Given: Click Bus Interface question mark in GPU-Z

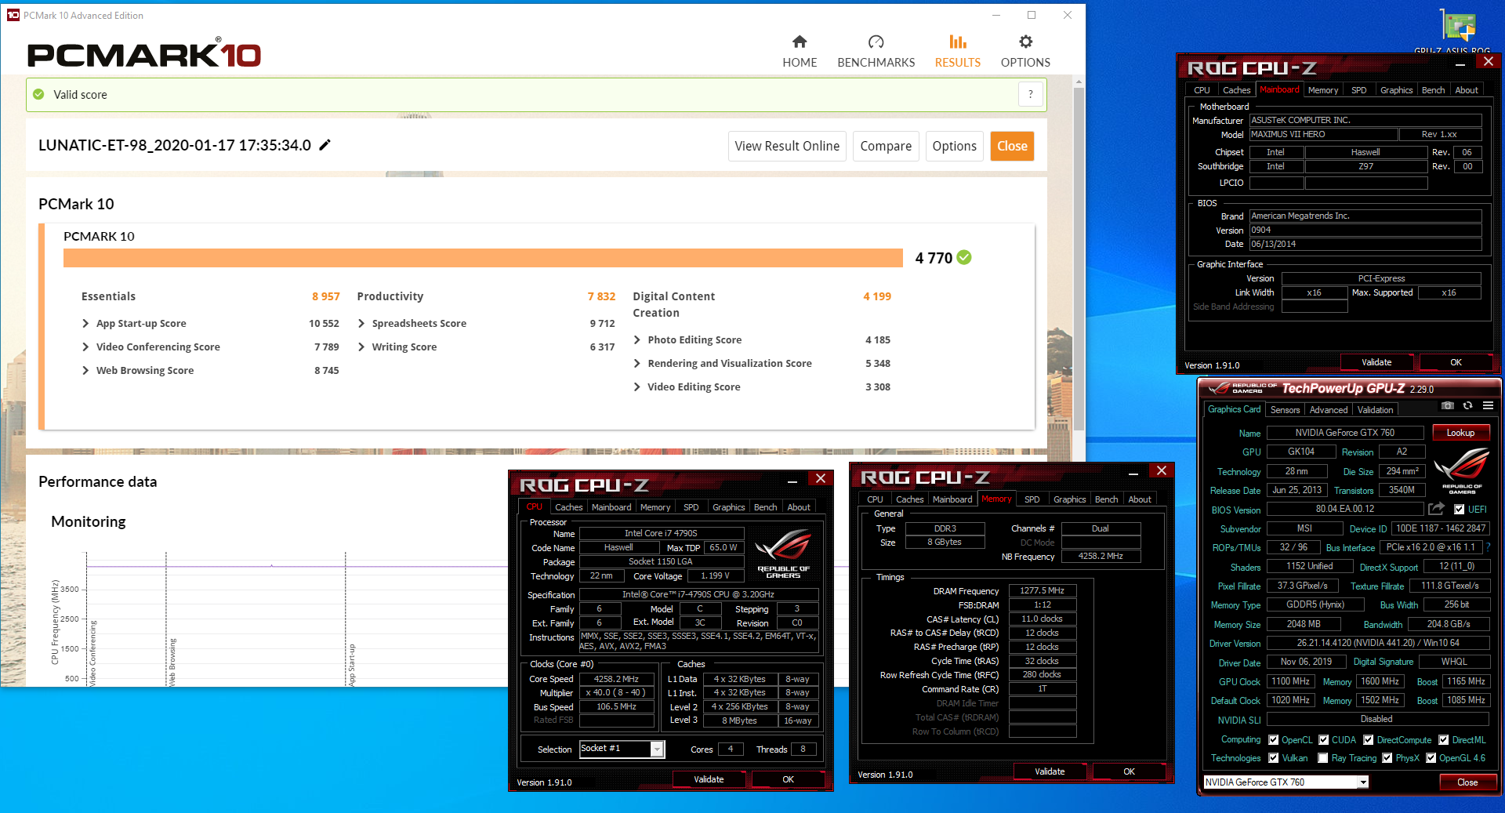Looking at the screenshot, I should pos(1488,547).
